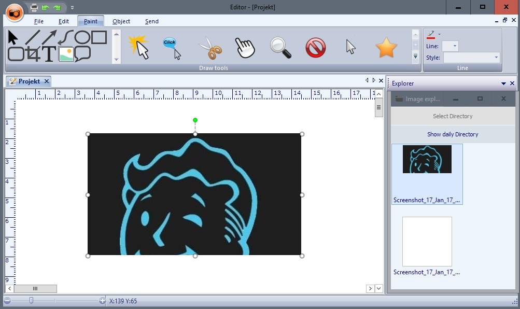
Task: Switch to the Paint ribbon tab
Action: click(91, 21)
